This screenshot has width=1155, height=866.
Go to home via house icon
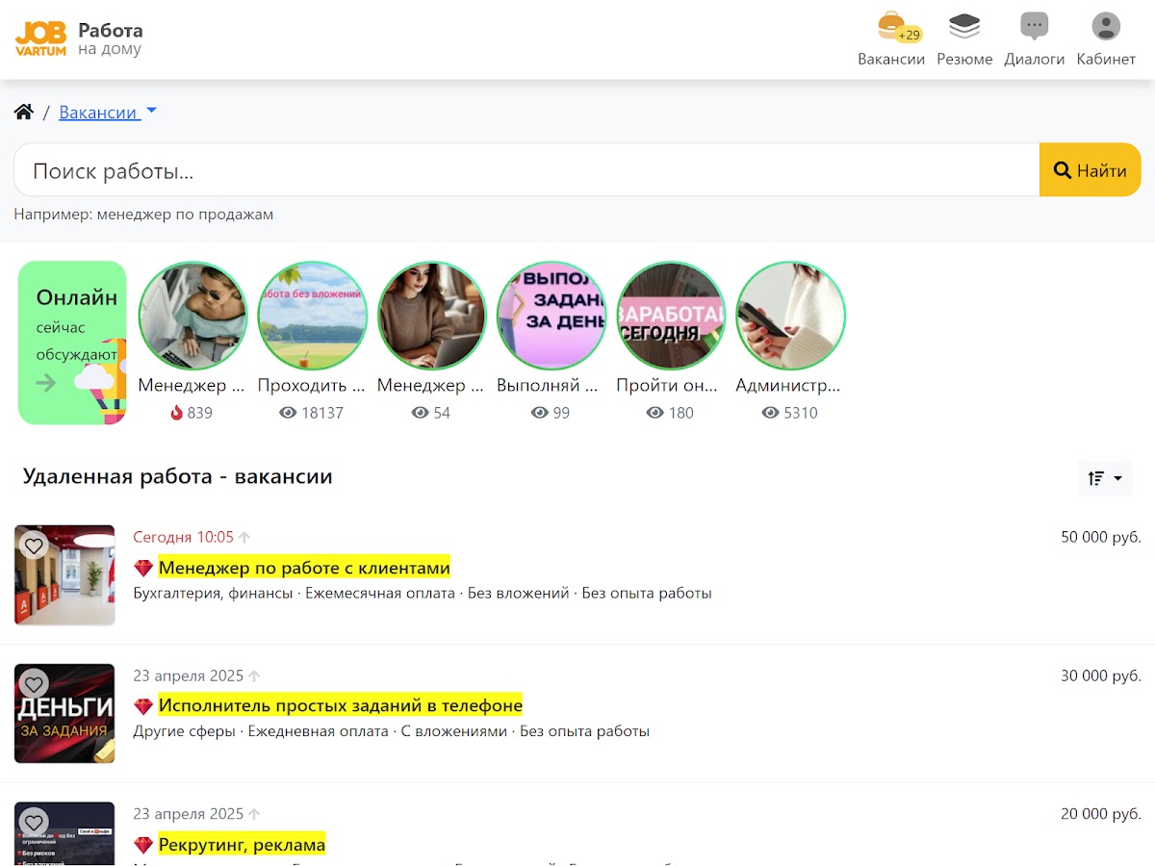coord(24,113)
